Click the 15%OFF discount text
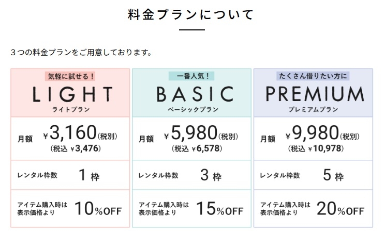385x233 pixels. [x=219, y=209]
